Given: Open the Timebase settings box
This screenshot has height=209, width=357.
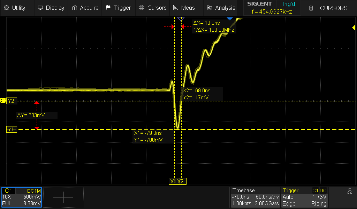Looking at the screenshot, I should tap(256, 197).
